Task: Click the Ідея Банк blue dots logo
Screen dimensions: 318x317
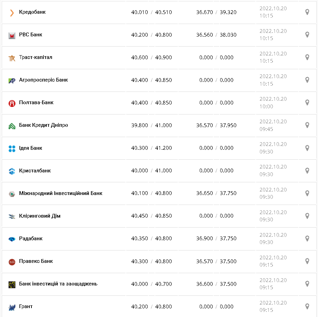Action: tap(12, 148)
